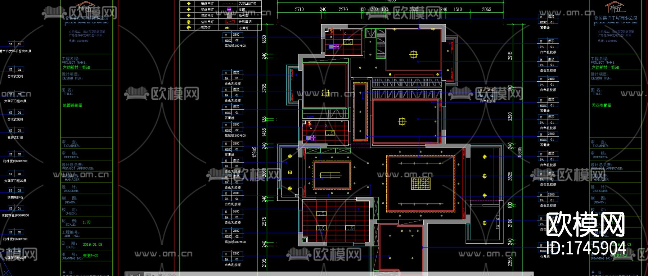This screenshot has height=276, width=648.
Task: Click project name 六约新村一栋5B in the 天花布置图 sheet
Action: 606,67
